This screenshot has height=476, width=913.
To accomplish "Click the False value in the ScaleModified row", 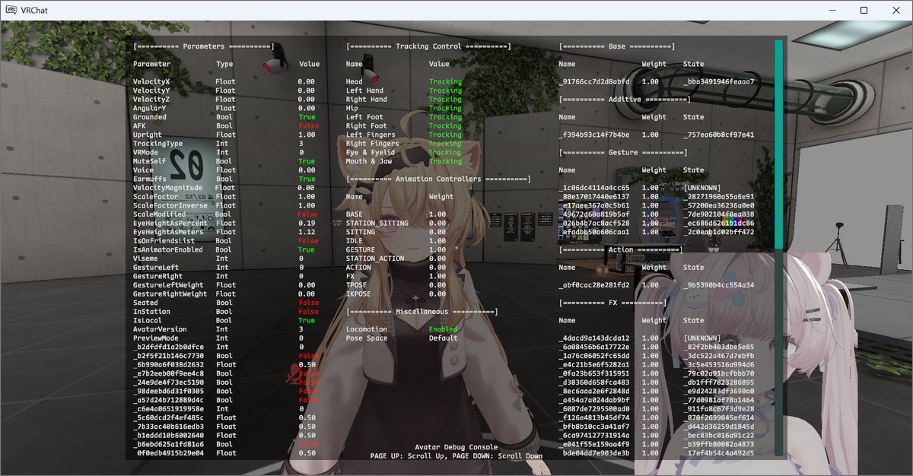I will tap(309, 214).
